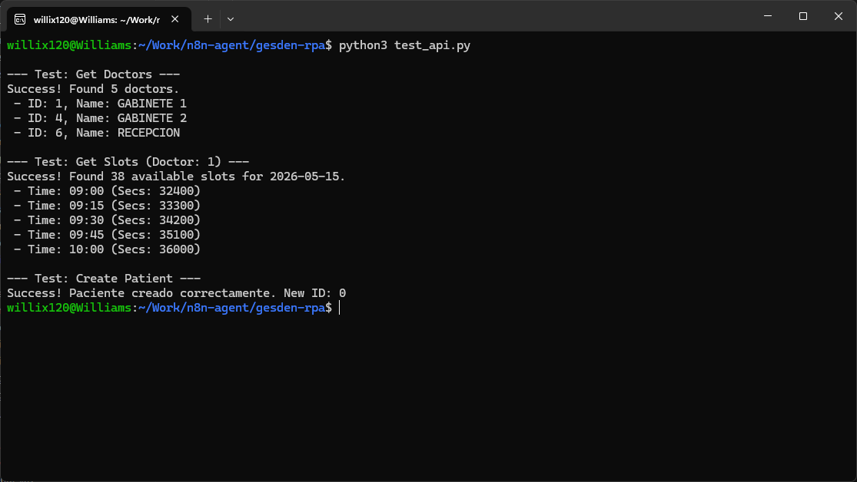Viewport: 857px width, 482px height.
Task: Click the "ID: 6, Name: RECEPCION" line
Action: 97,133
